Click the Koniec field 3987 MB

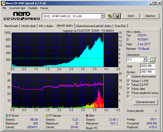point(147,72)
